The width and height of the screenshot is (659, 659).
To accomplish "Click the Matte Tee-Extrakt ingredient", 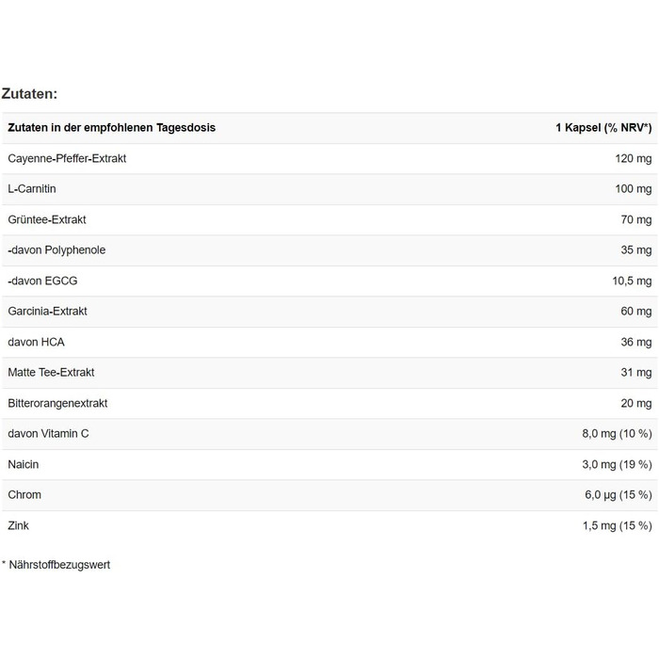I will tap(49, 373).
